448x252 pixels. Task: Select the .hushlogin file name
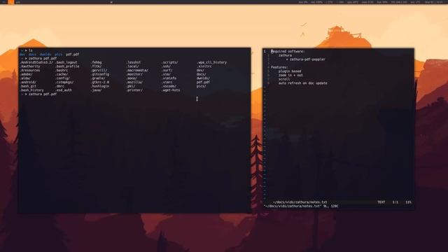tap(100, 86)
